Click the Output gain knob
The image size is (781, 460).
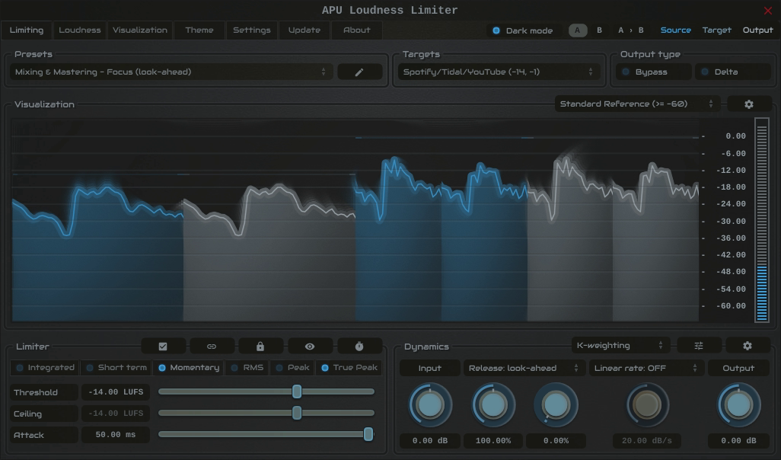738,405
